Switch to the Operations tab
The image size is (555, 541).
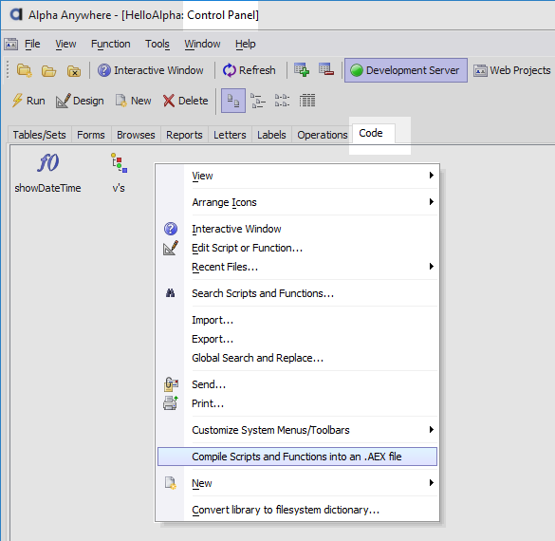click(x=323, y=135)
